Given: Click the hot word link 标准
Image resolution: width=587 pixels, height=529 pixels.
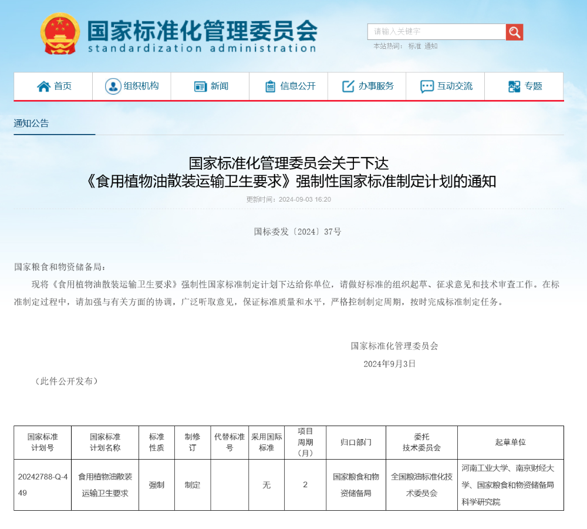Looking at the screenshot, I should tap(414, 46).
